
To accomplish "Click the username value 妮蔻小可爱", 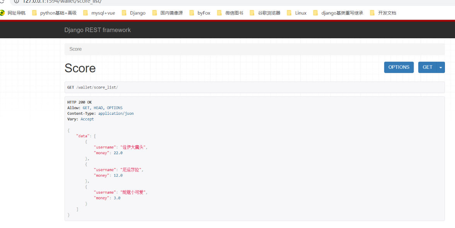I will point(133,192).
